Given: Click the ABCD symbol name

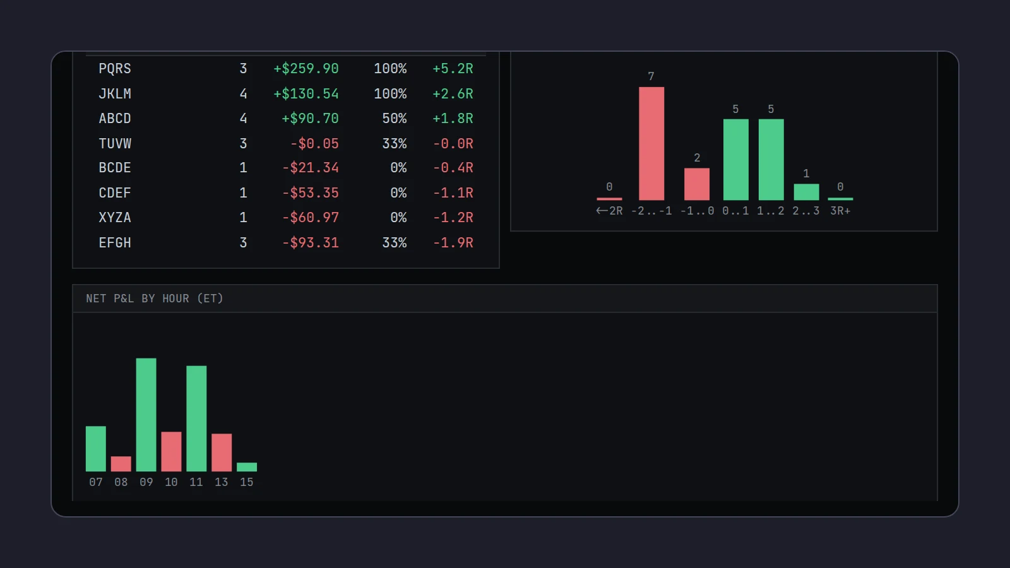Looking at the screenshot, I should [x=115, y=118].
